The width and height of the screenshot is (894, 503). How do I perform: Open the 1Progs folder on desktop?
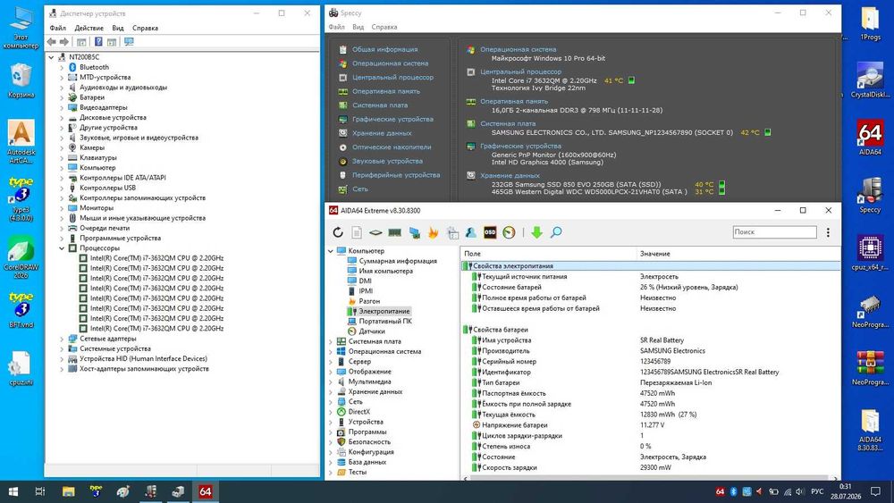click(x=870, y=23)
